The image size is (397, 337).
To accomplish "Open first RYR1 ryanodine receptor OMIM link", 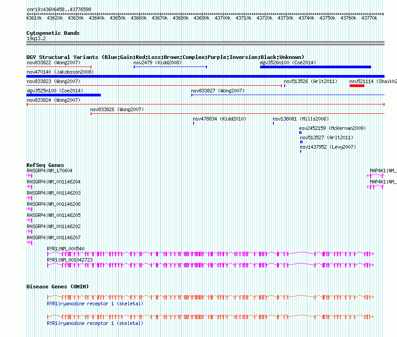I will click(95, 304).
